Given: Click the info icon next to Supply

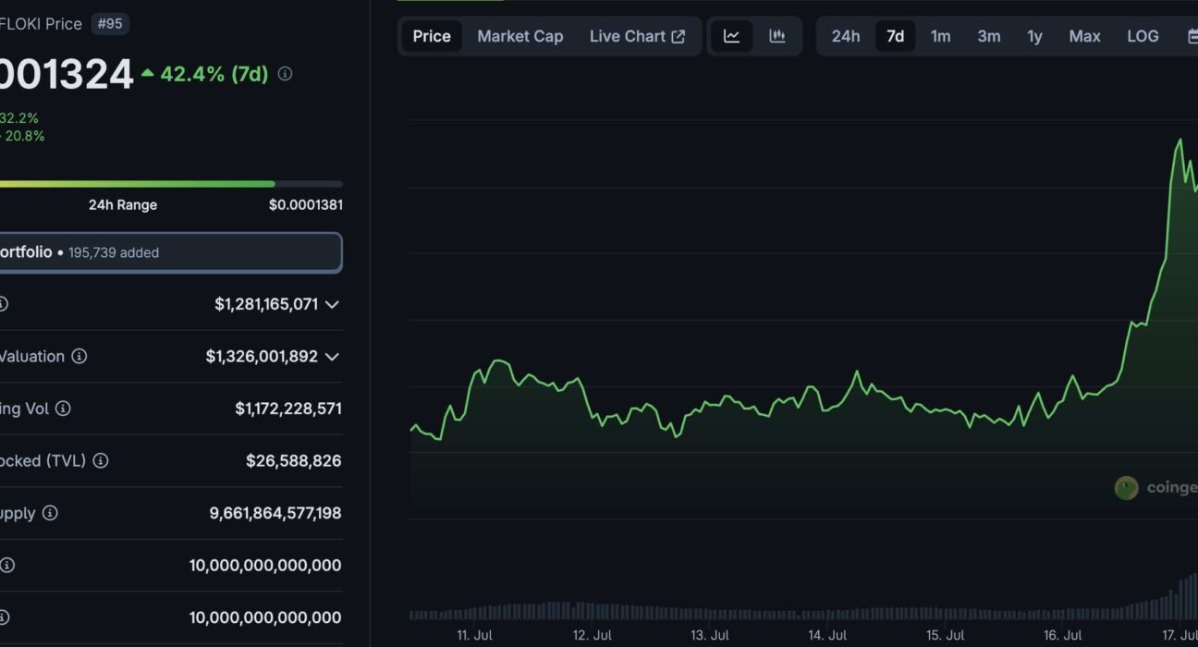Looking at the screenshot, I should point(50,512).
